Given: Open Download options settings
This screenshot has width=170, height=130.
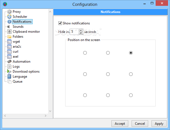Looking at the screenshot, I should pos(26,72).
